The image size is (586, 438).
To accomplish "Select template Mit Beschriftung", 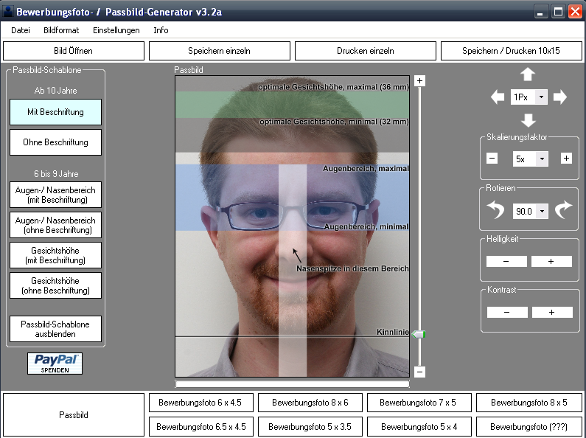I will tap(55, 112).
